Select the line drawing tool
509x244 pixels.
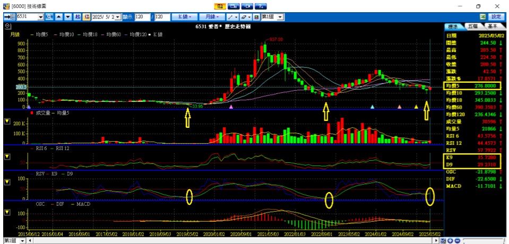point(231,17)
